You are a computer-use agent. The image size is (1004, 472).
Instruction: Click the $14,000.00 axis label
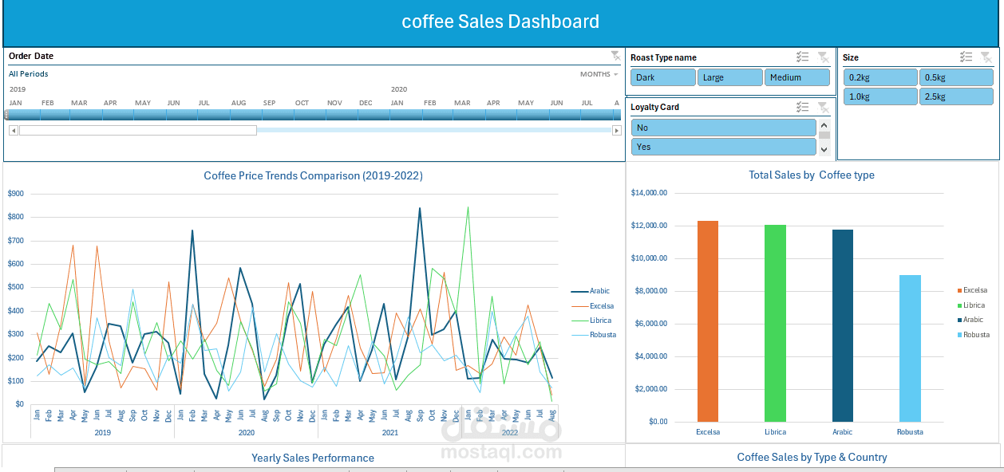pyautogui.click(x=648, y=192)
